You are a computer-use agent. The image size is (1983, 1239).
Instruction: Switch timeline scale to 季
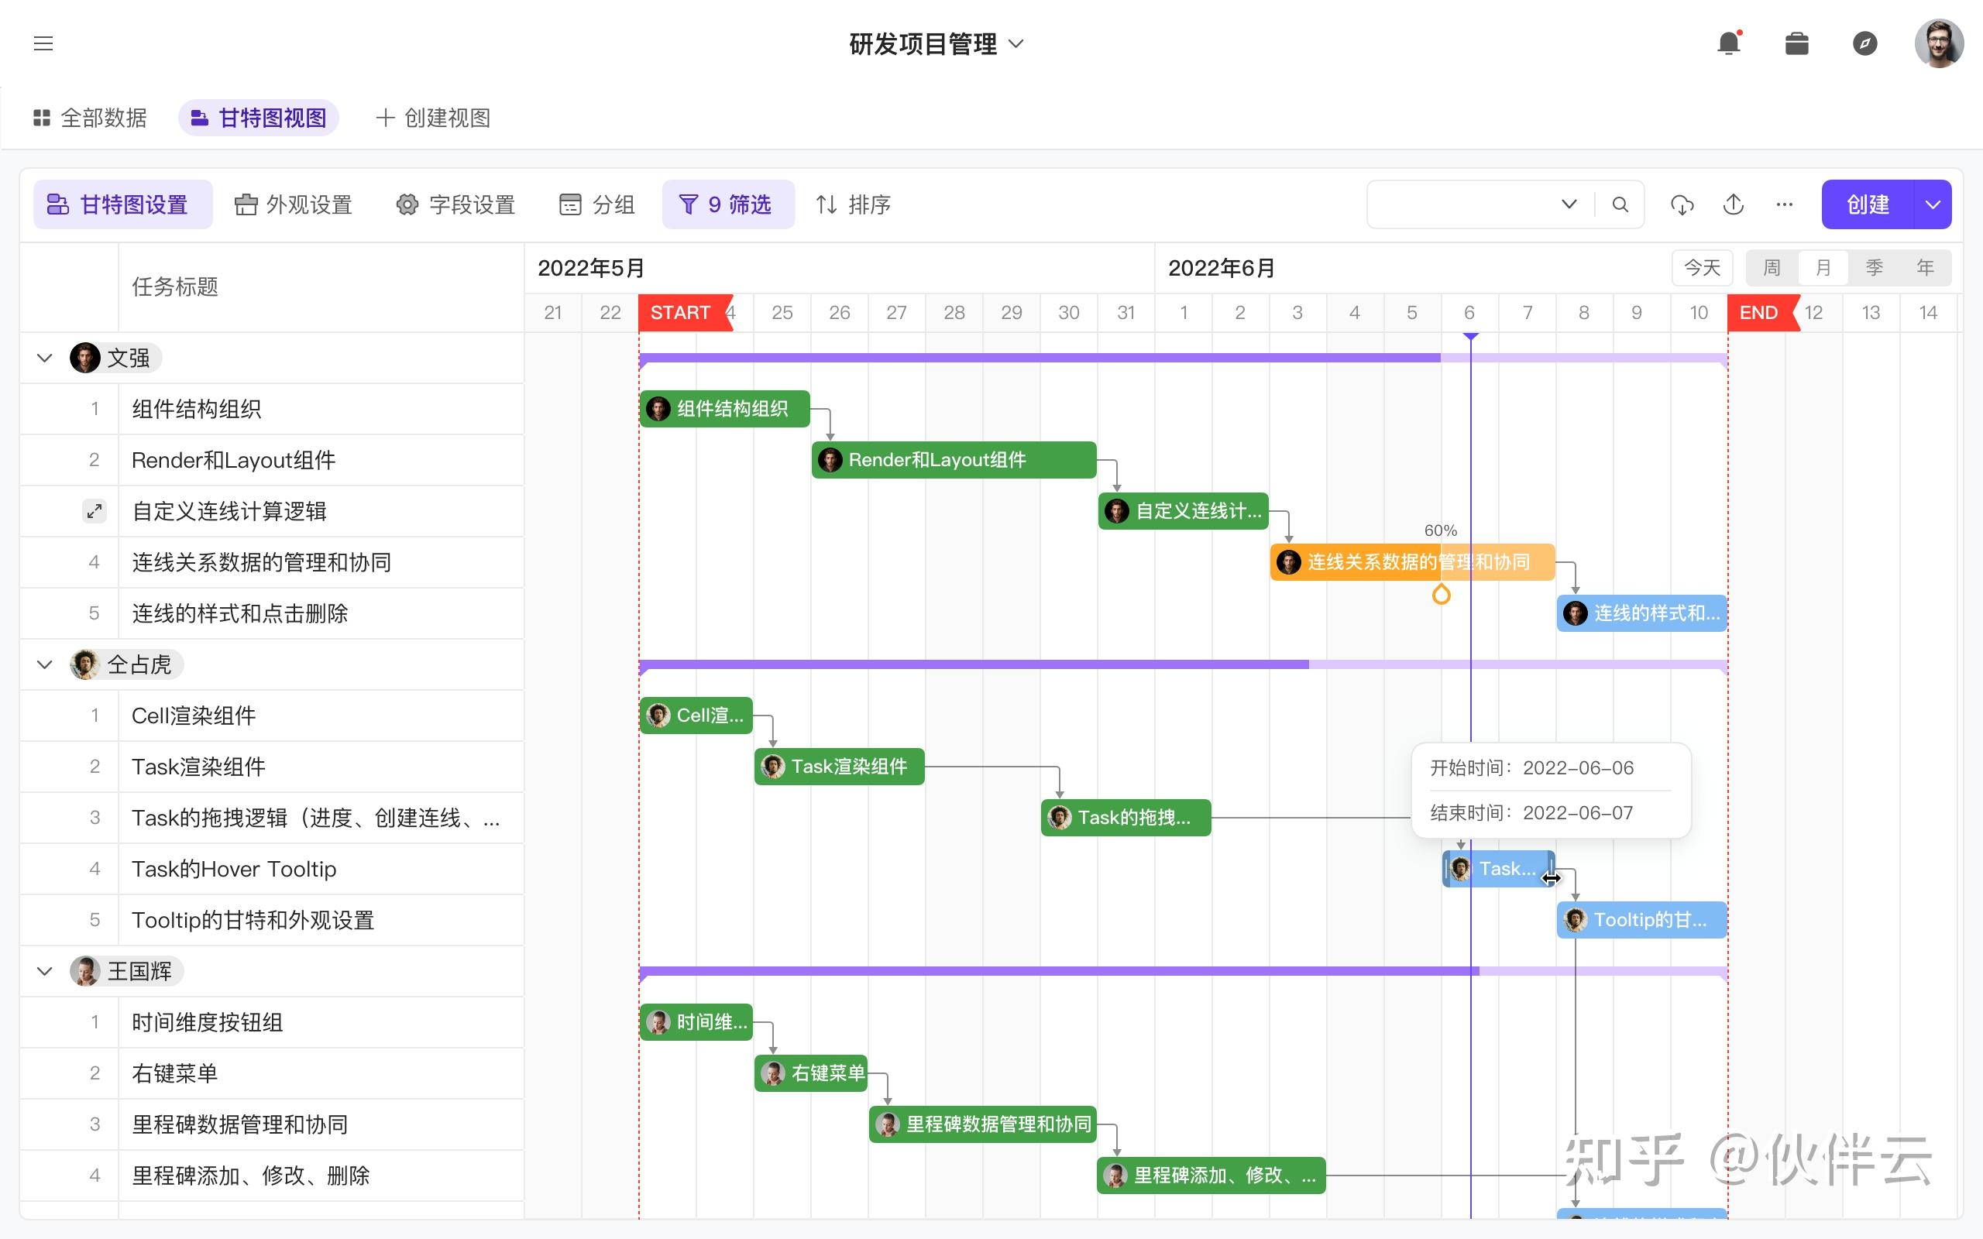pos(1874,268)
